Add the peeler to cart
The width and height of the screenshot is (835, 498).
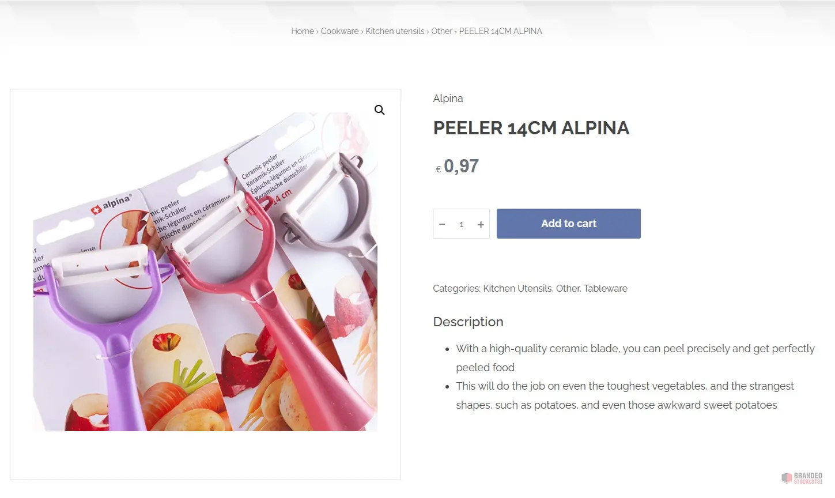coord(568,224)
